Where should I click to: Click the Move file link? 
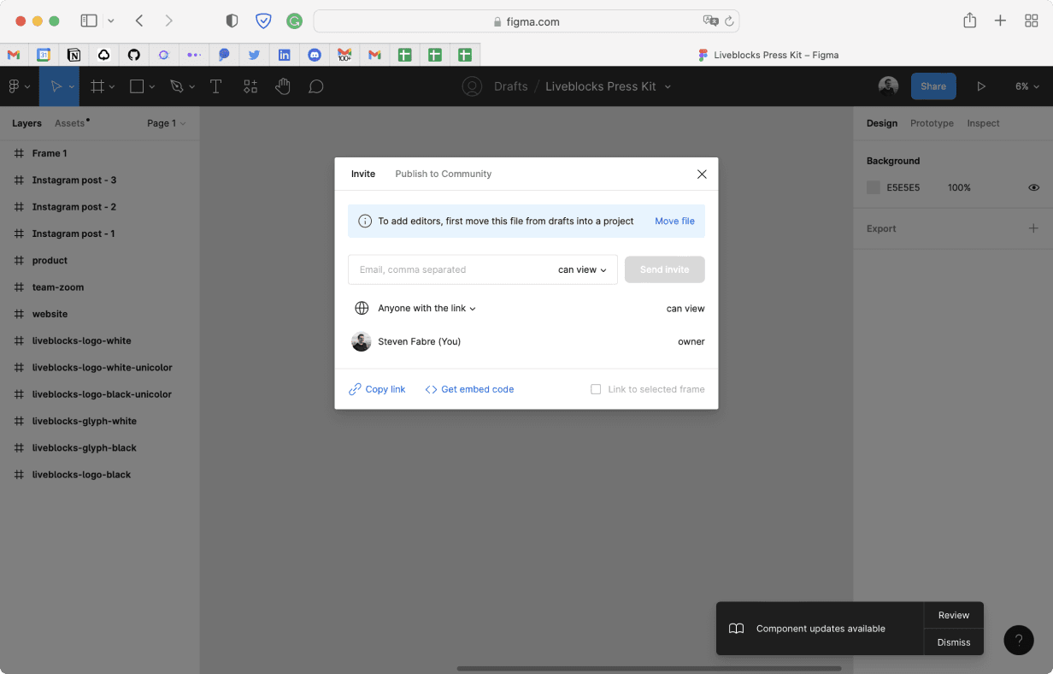point(674,221)
